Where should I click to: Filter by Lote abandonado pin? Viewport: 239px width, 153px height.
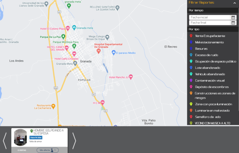pos(191,68)
